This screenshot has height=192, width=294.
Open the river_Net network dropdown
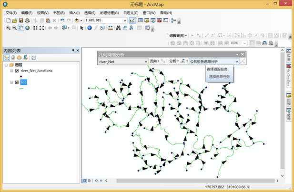(x=146, y=61)
